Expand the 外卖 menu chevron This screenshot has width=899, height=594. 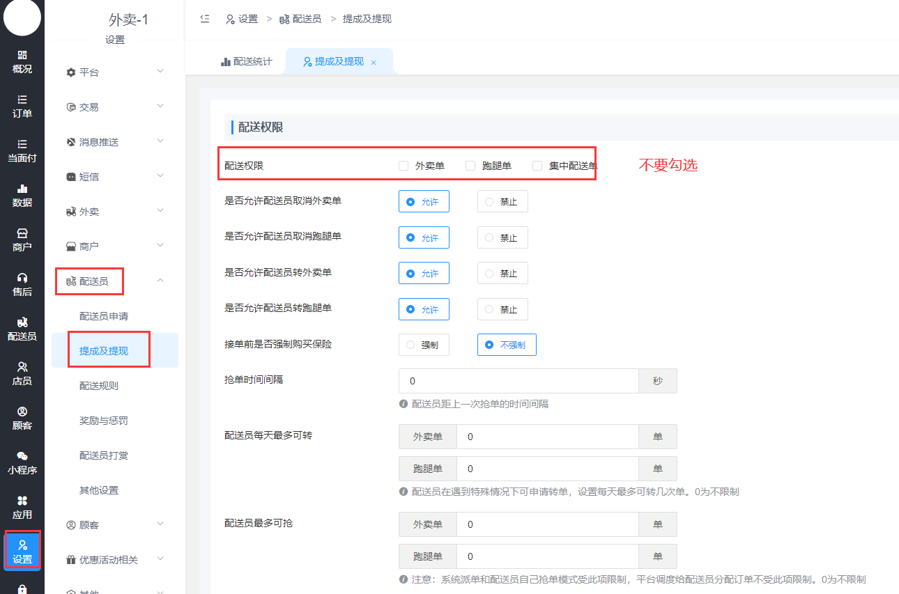click(x=160, y=211)
